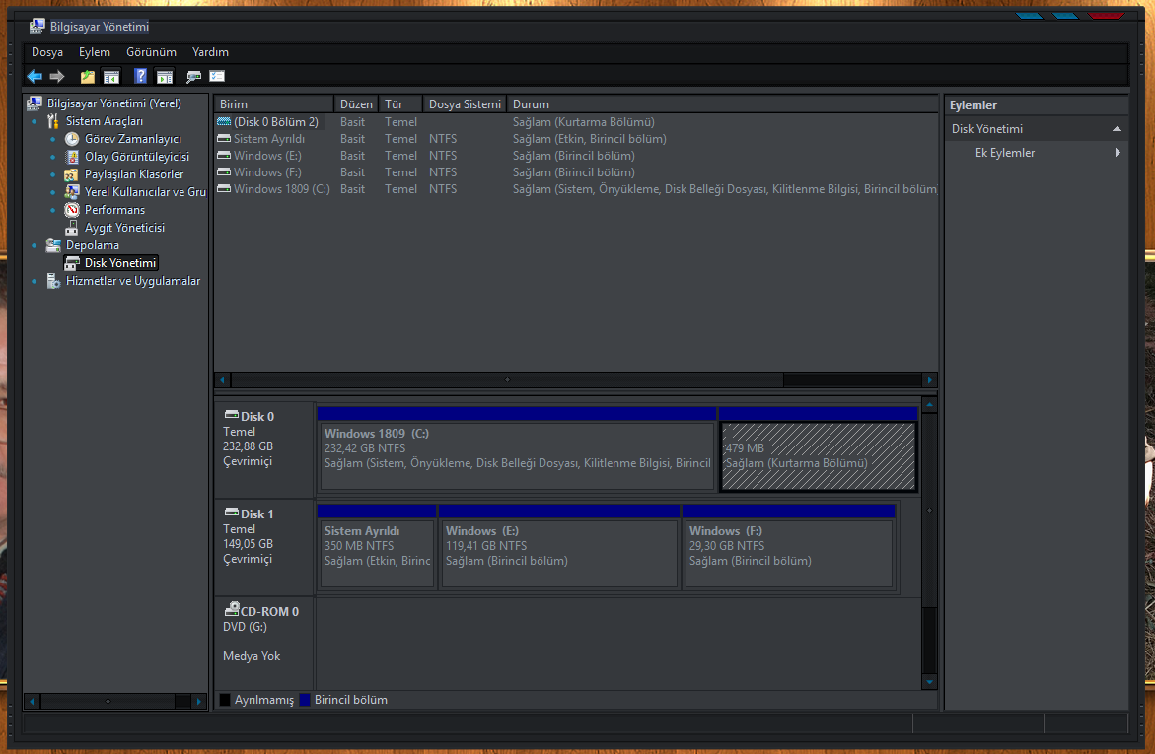Open the Ek Eylemler submenu arrow

click(1118, 153)
